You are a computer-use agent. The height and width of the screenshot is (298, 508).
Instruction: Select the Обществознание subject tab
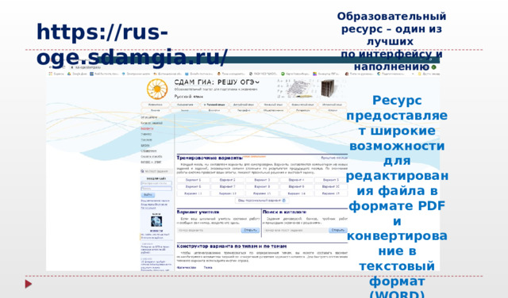(x=273, y=110)
